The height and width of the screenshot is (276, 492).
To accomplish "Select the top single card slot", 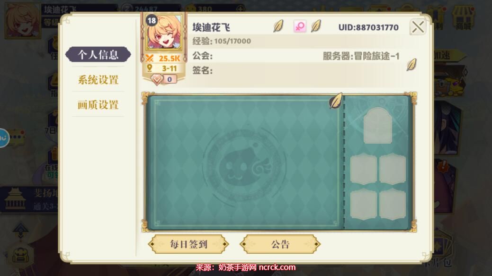I will pos(378,126).
